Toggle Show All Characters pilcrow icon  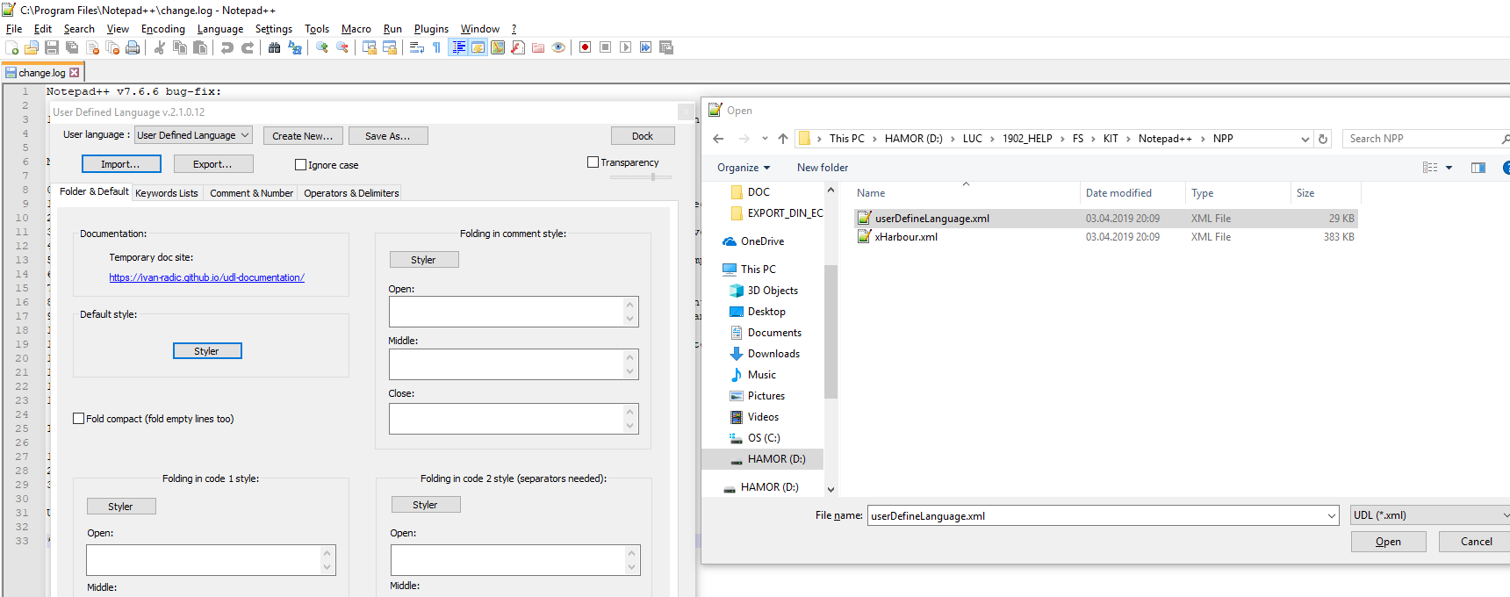[x=437, y=47]
